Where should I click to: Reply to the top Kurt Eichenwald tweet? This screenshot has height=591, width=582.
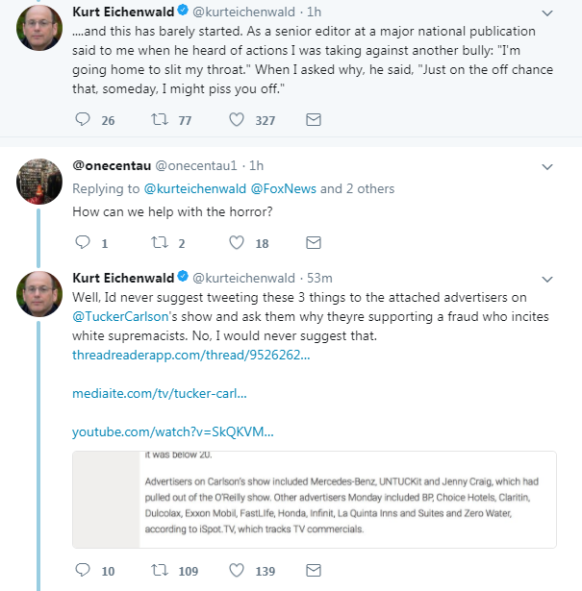point(83,119)
